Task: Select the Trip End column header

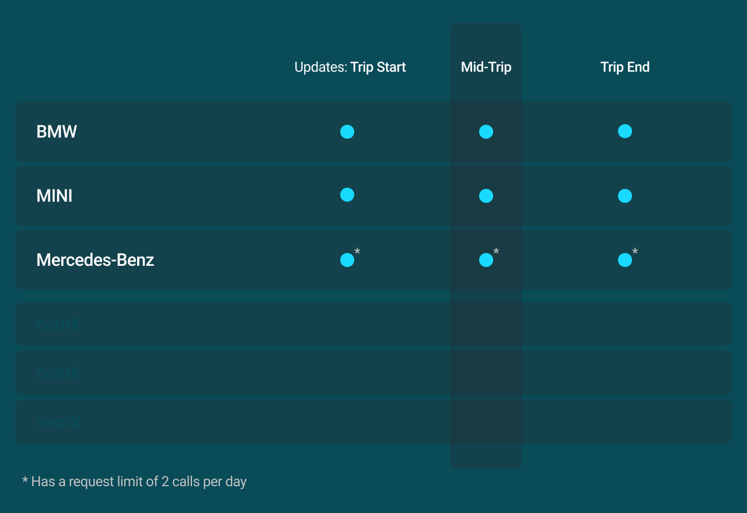Action: (x=625, y=67)
